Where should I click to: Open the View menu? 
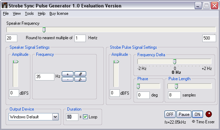17,13
